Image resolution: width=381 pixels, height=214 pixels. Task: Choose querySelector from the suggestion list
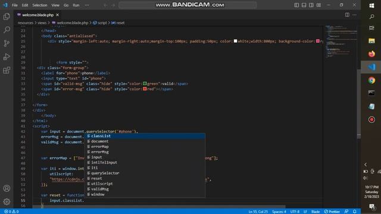(145, 173)
